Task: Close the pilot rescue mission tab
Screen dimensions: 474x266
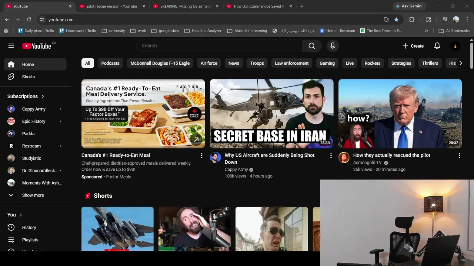Action: [144, 6]
